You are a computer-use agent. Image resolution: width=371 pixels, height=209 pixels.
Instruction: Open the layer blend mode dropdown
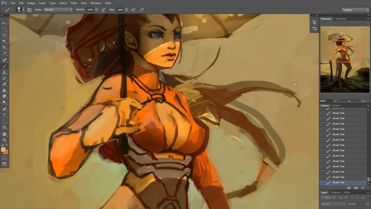coord(333,204)
